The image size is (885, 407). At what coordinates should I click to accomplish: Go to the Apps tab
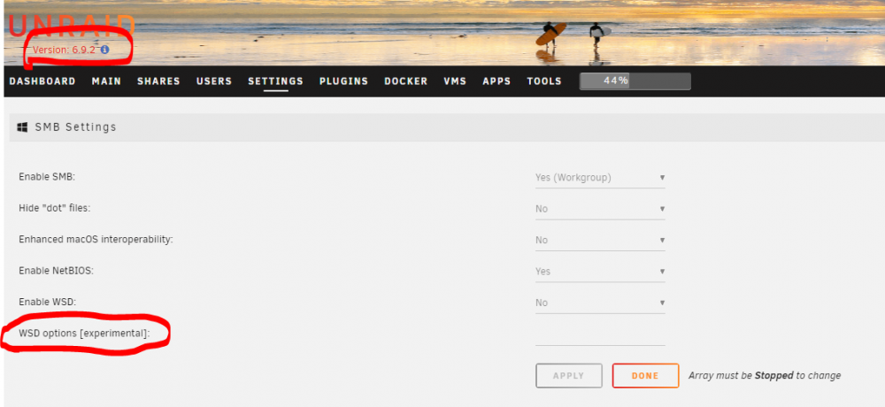pos(496,81)
